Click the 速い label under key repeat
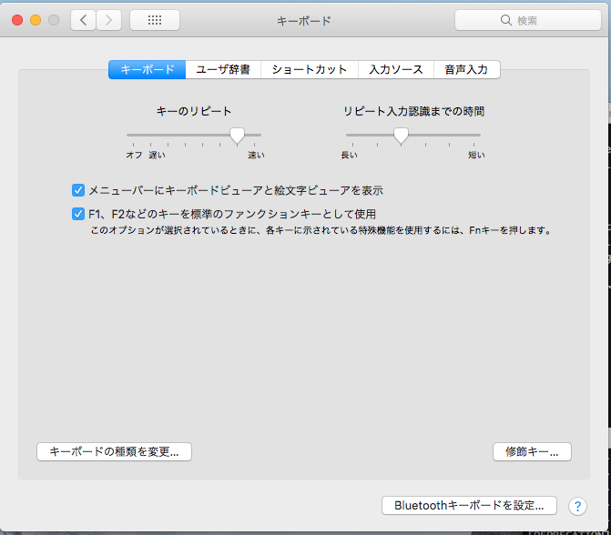This screenshot has height=535, width=611. 256,155
